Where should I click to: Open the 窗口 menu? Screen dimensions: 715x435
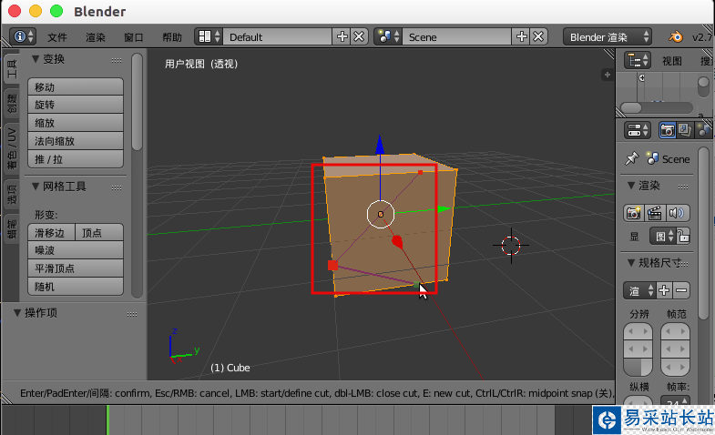(x=134, y=37)
